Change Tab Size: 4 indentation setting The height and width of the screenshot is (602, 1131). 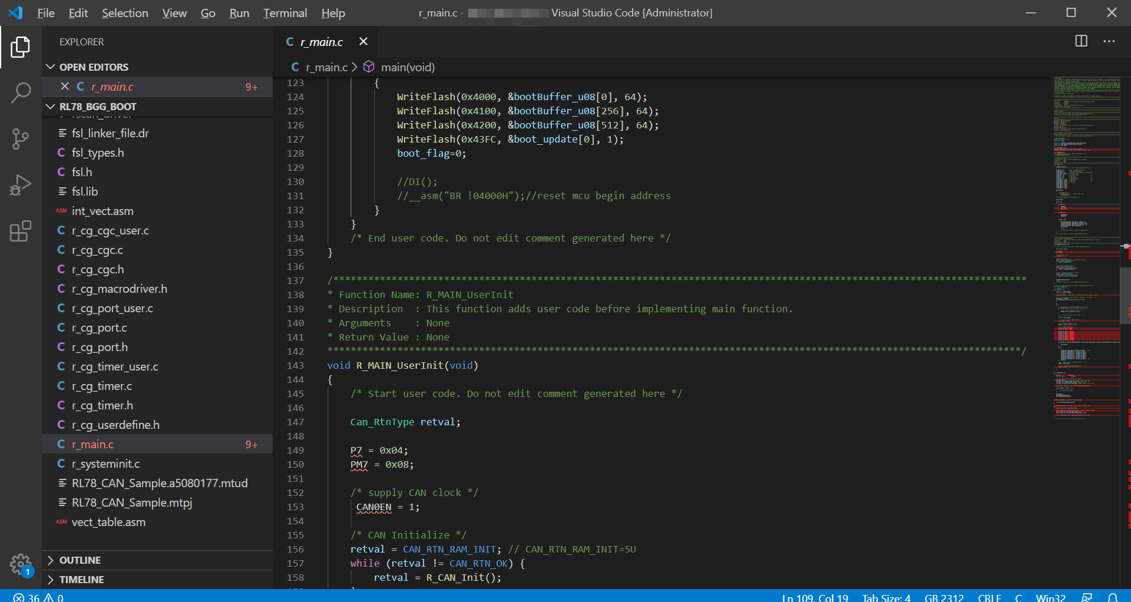click(886, 597)
